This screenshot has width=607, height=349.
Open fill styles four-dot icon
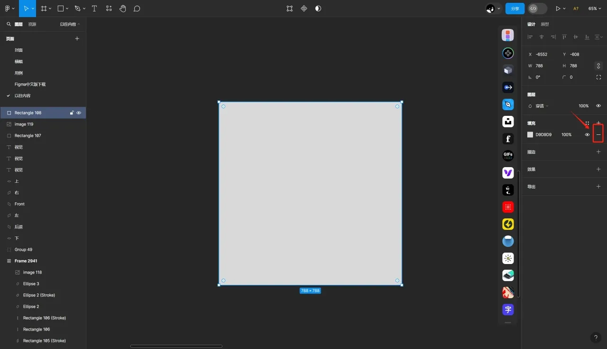point(587,123)
